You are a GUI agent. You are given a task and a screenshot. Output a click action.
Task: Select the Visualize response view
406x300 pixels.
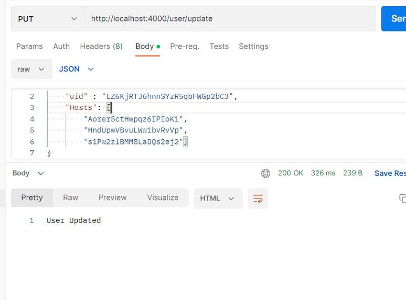click(x=163, y=198)
